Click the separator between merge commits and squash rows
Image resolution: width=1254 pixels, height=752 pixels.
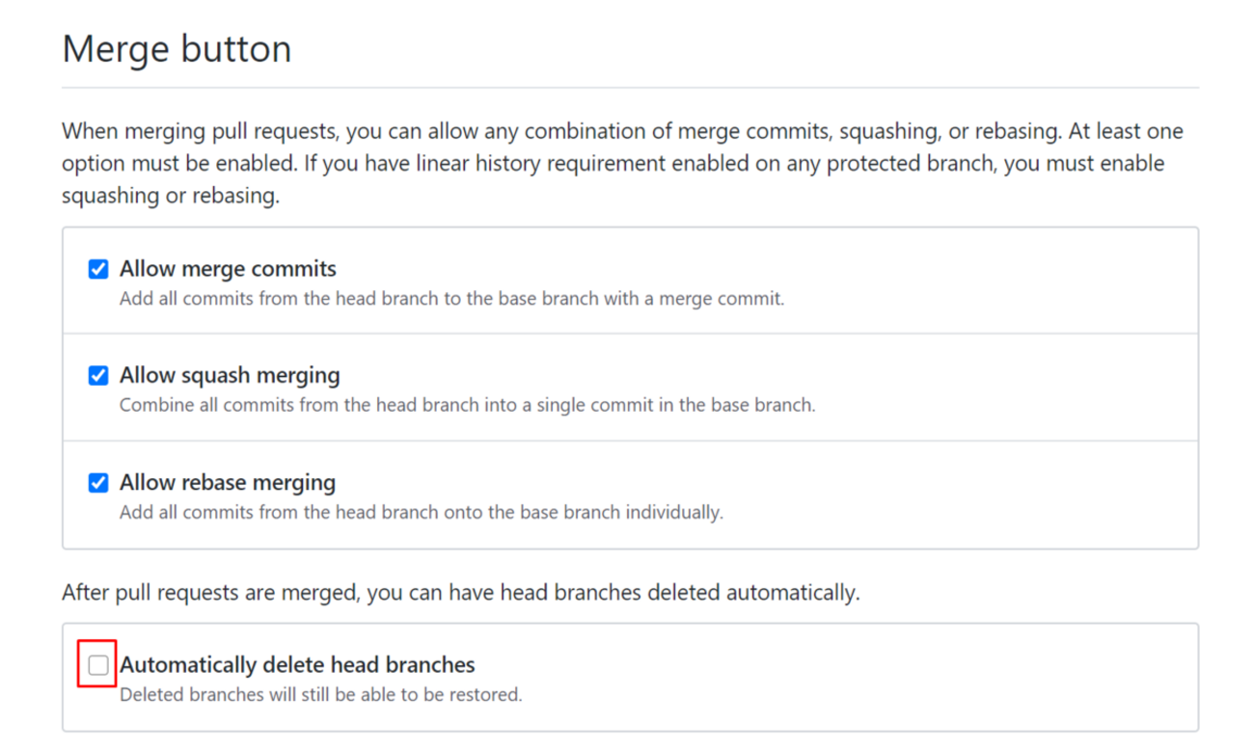[x=630, y=334]
